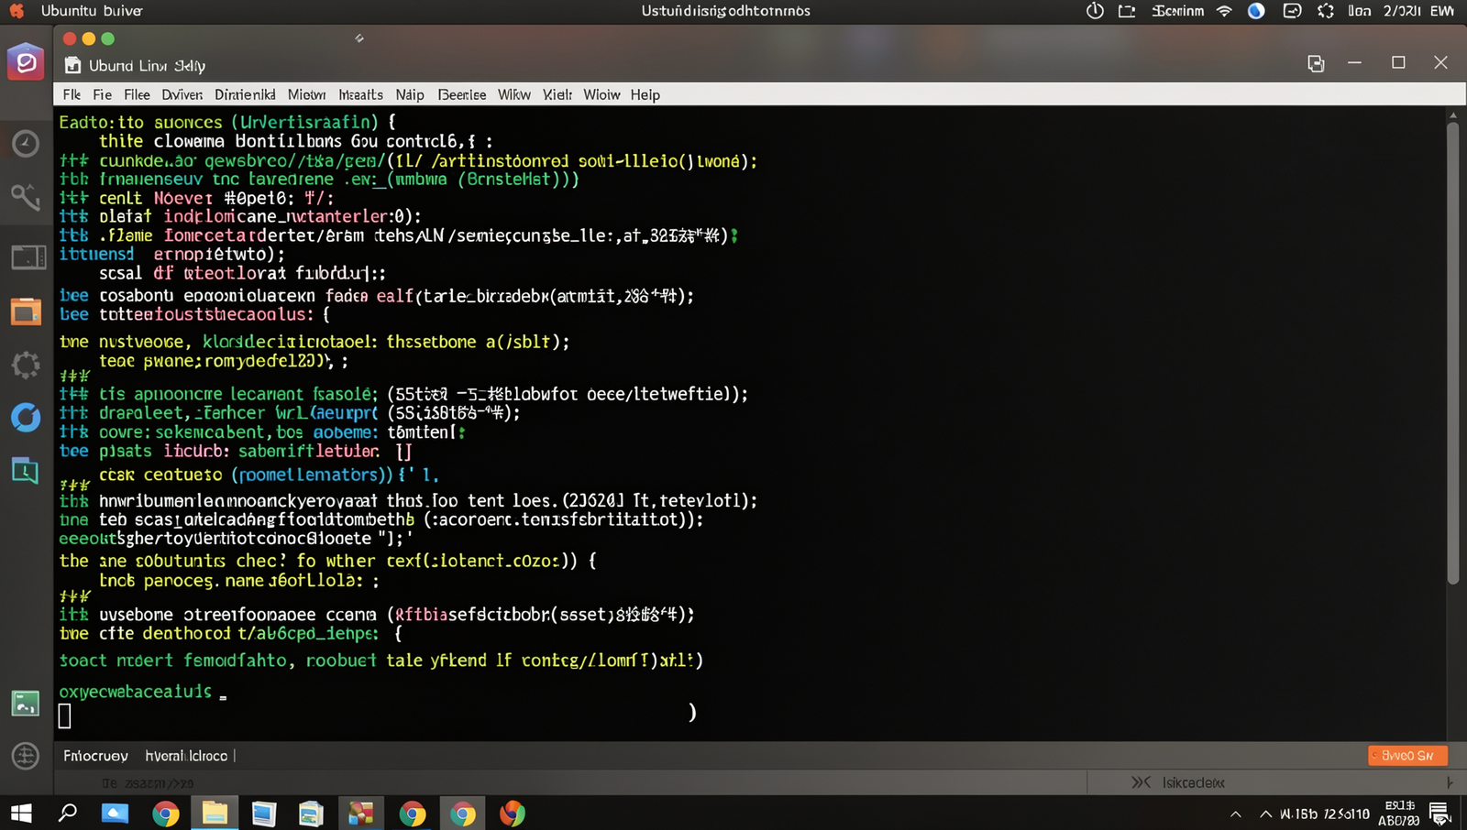Open the 'Wikw' menu
The height and width of the screenshot is (830, 1467).
514,94
